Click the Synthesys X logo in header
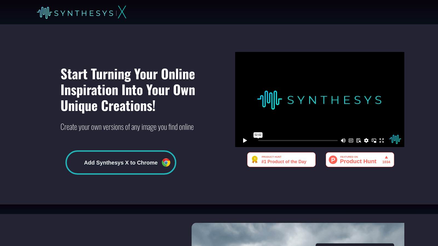Viewport: 438px width, 246px height. tap(82, 12)
